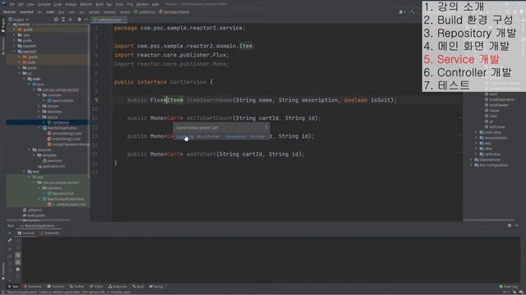The height and width of the screenshot is (295, 526).
Task: Expand repository package in tree
Action: click(39, 111)
